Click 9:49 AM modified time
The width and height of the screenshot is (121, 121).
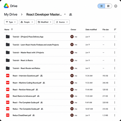tap(89, 102)
